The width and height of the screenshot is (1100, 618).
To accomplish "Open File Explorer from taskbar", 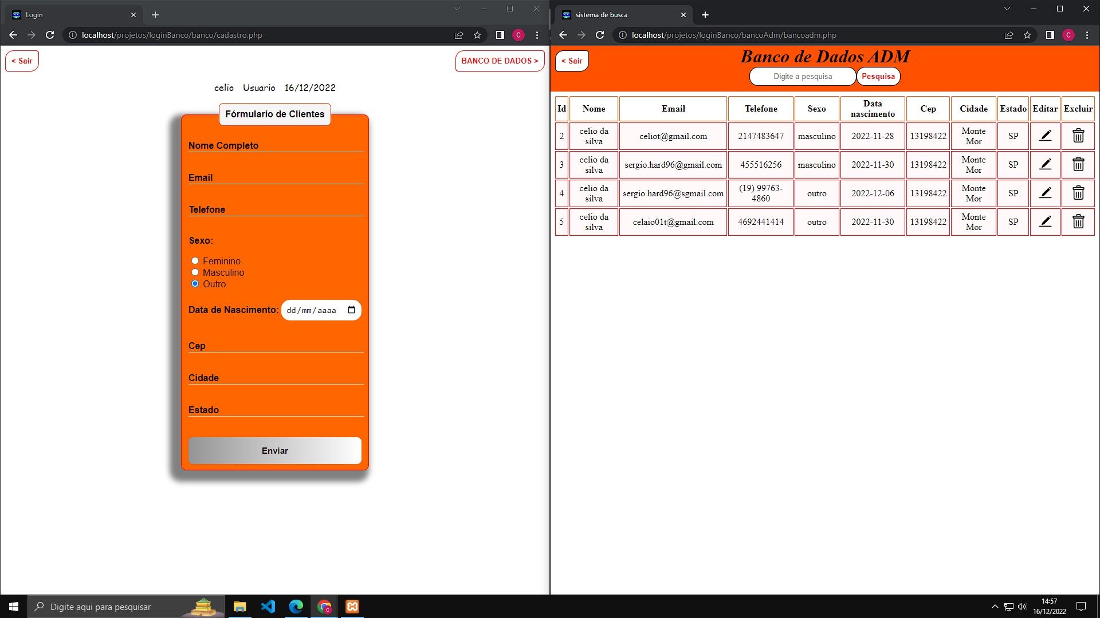I will pos(240,607).
